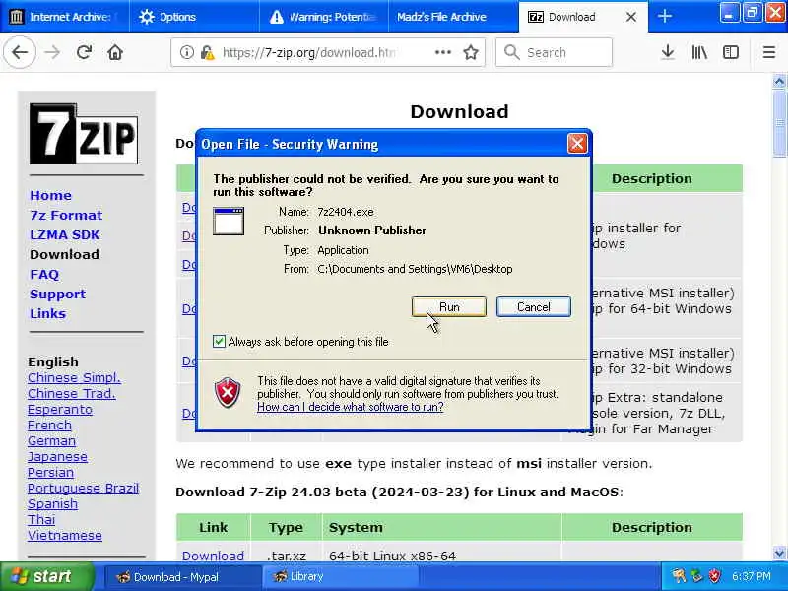Close the Download tab
This screenshot has width=788, height=591.
click(x=631, y=17)
